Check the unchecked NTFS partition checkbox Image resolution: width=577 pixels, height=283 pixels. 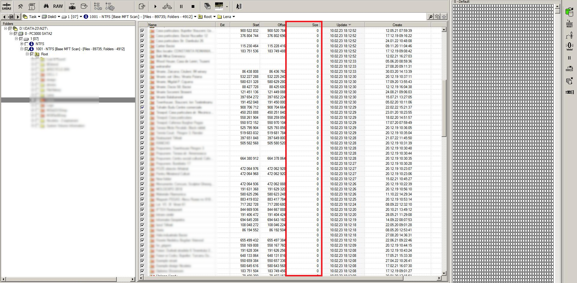(26, 44)
